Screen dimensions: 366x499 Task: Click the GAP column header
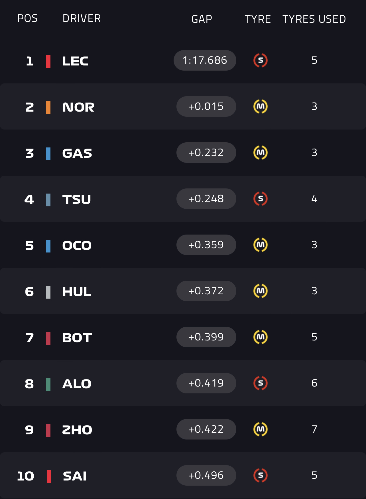coord(202,19)
